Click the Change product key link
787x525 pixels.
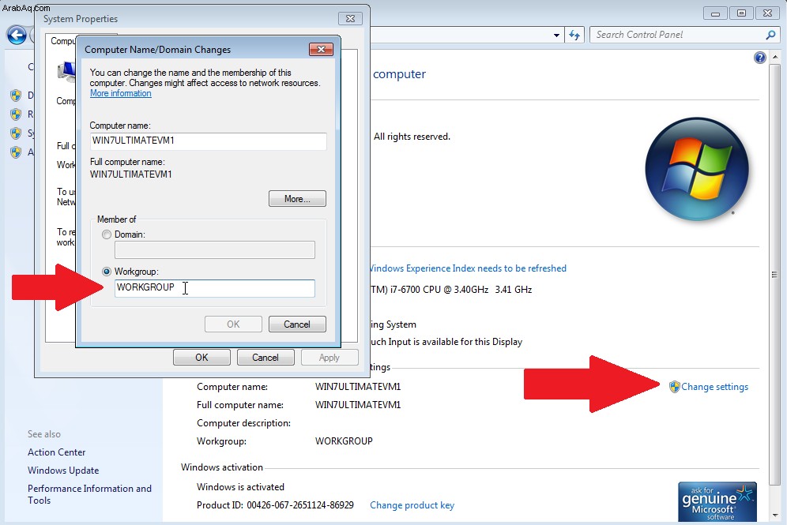pyautogui.click(x=412, y=505)
